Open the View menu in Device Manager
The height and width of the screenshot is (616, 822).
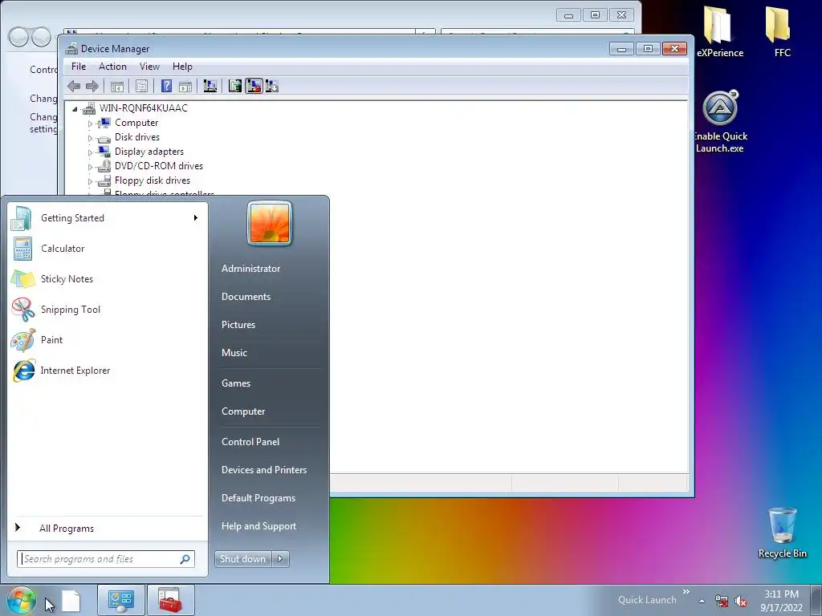pos(149,67)
